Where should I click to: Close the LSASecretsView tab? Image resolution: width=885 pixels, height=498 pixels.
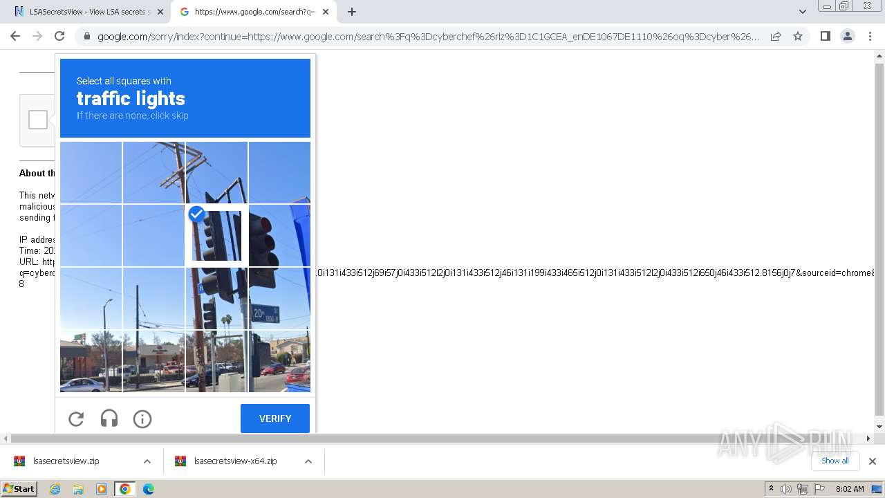[160, 12]
